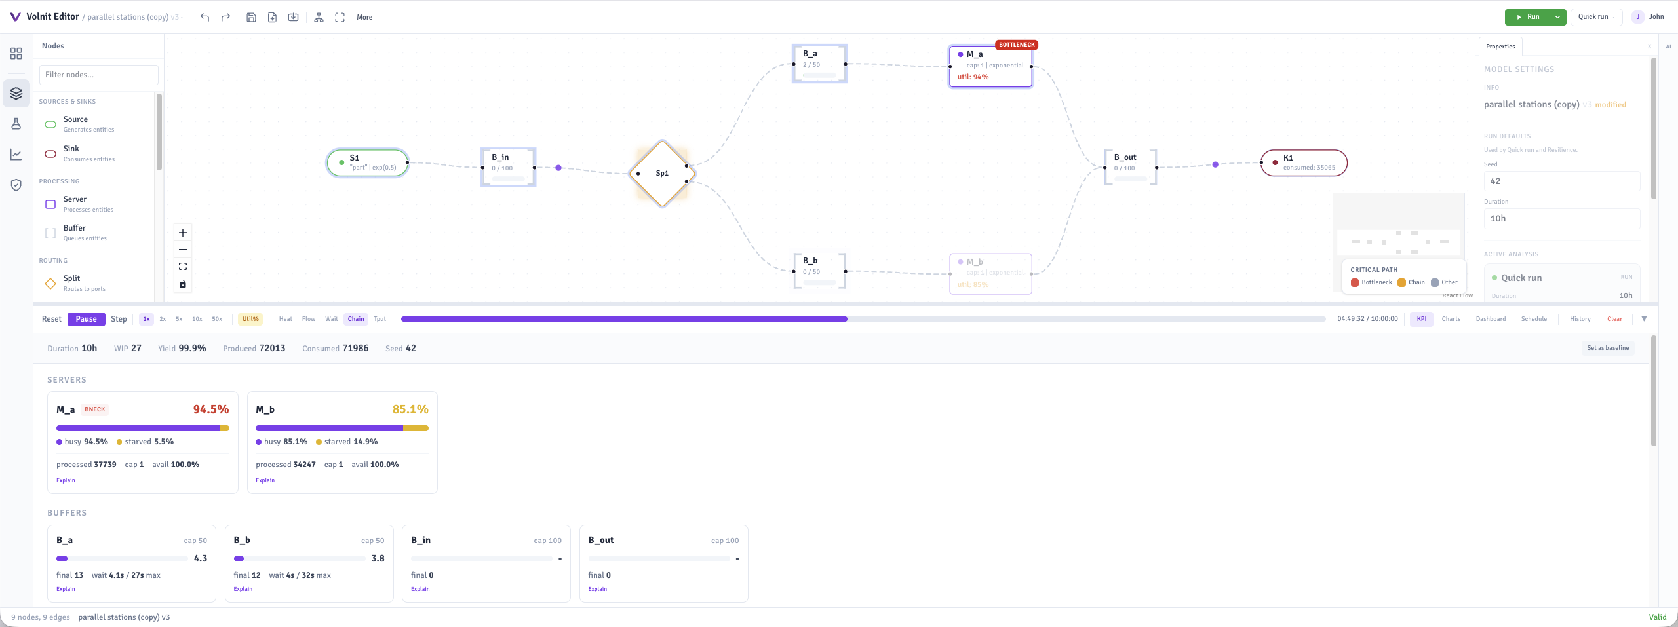Save the model with the floppy icon
1678x627 pixels.
[251, 17]
